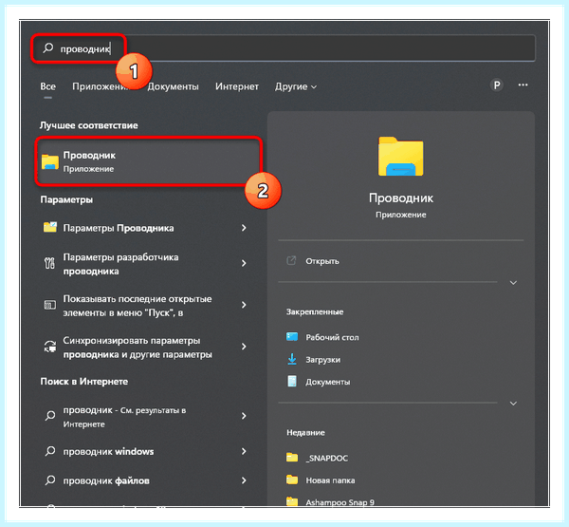Open the Проводник best match result
Screen dimensions: 569x527
click(149, 161)
